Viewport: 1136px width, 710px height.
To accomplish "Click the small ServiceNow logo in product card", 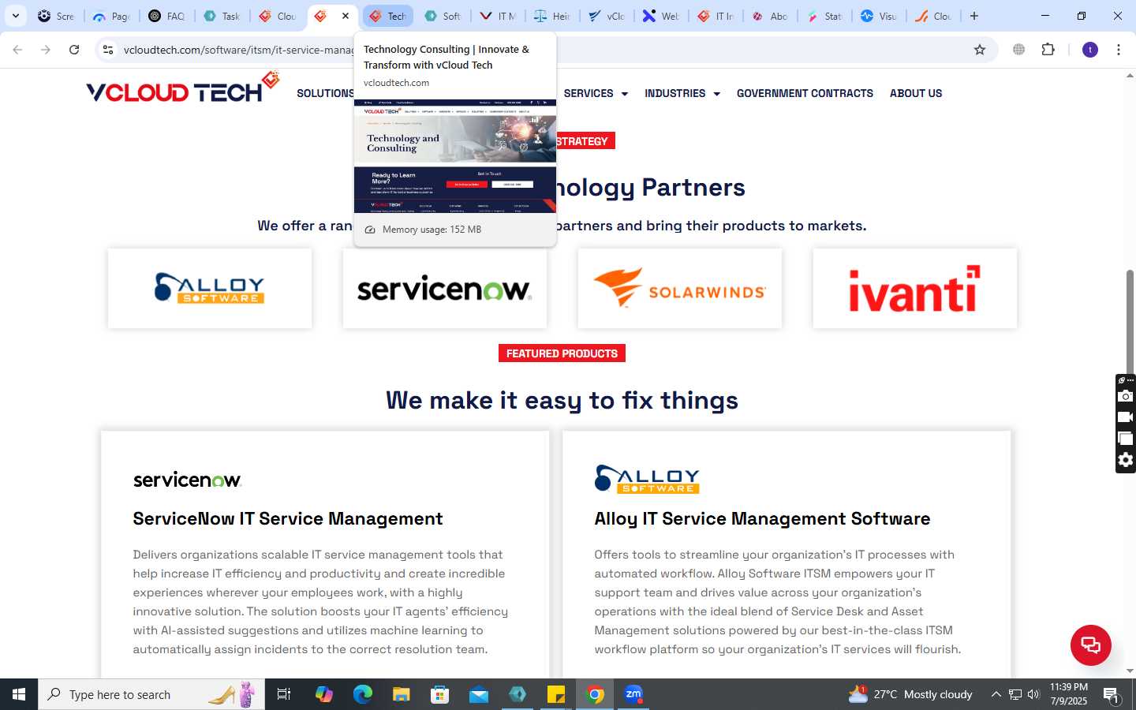I will 187,480.
